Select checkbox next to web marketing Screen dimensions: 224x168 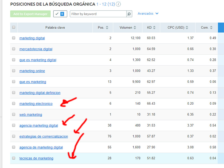click(x=14, y=114)
